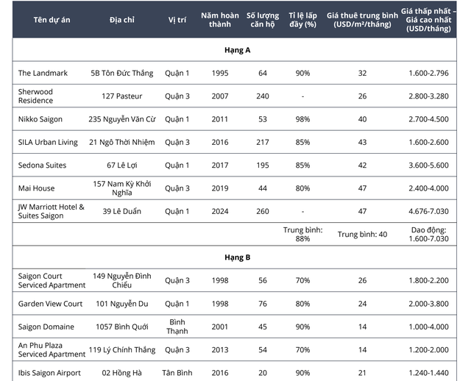471x381 pixels.
Task: Select address '149 Nguyễn Đình Chiểu'
Action: click(x=122, y=280)
